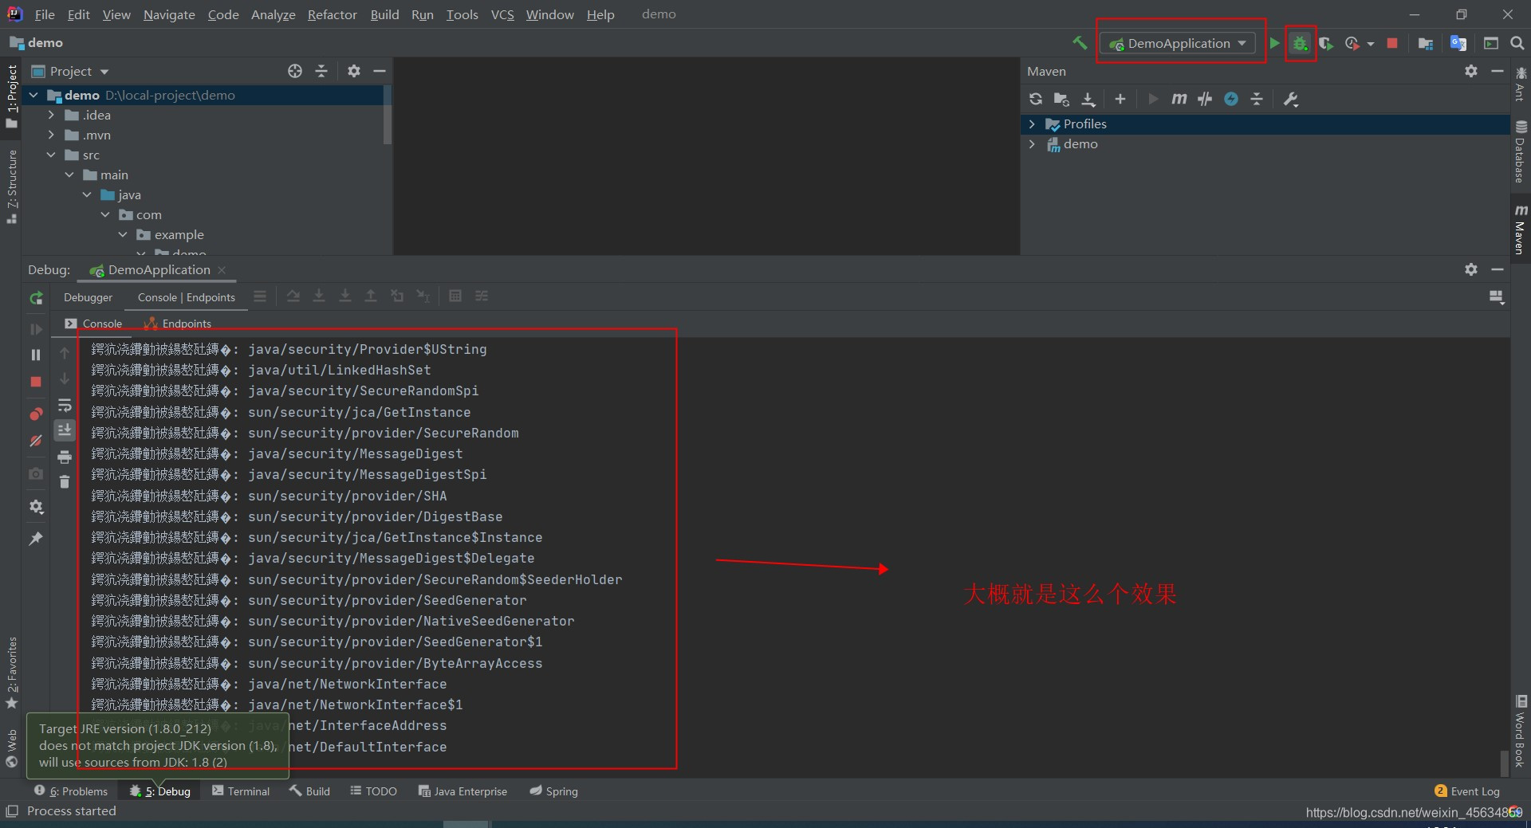Open Java Enterprise tool window
The image size is (1531, 828).
[x=462, y=791]
